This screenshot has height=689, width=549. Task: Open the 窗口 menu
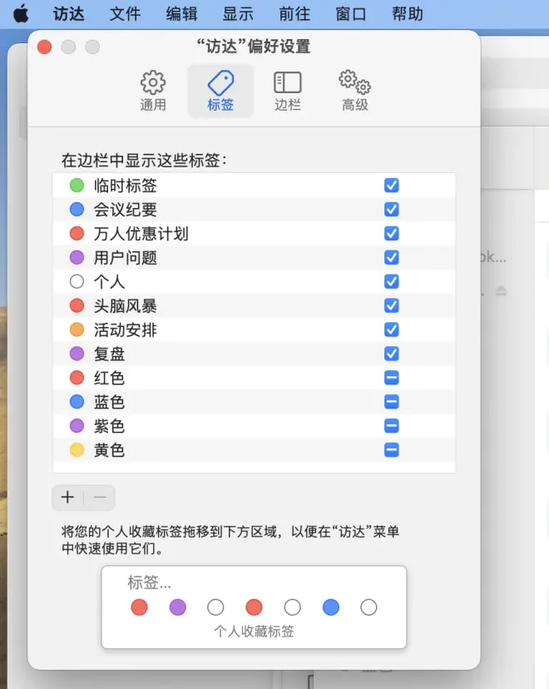pyautogui.click(x=351, y=14)
